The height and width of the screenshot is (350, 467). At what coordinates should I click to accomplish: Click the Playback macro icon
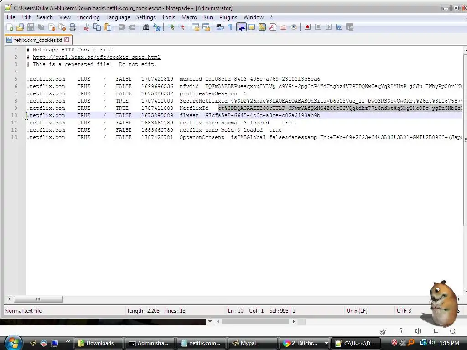tap(328, 27)
